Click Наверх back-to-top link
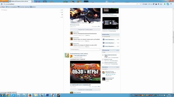 point(4,10)
